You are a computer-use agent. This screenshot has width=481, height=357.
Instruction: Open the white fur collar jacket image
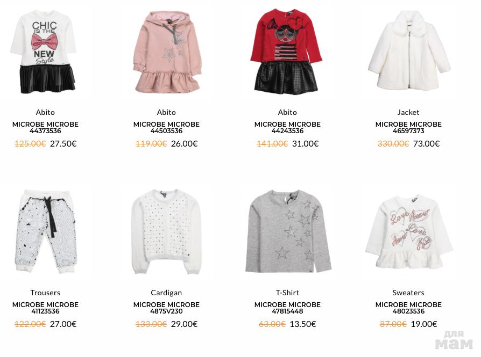coord(409,51)
